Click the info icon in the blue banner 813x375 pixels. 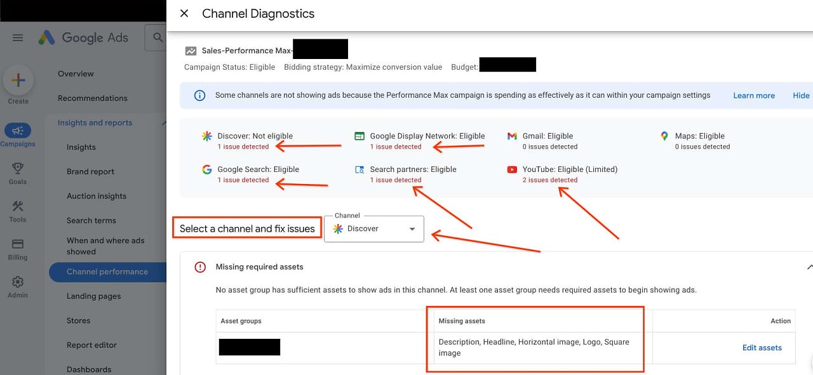[199, 95]
